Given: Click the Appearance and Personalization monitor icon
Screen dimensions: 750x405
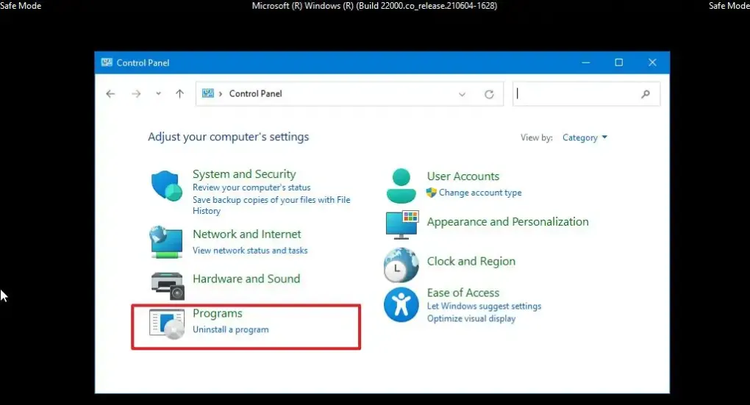Looking at the screenshot, I should pos(401,224).
